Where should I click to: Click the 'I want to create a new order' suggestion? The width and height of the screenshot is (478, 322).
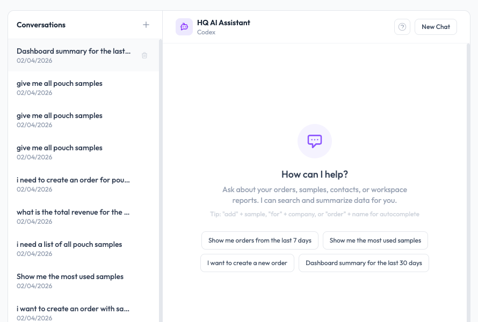[x=247, y=263]
